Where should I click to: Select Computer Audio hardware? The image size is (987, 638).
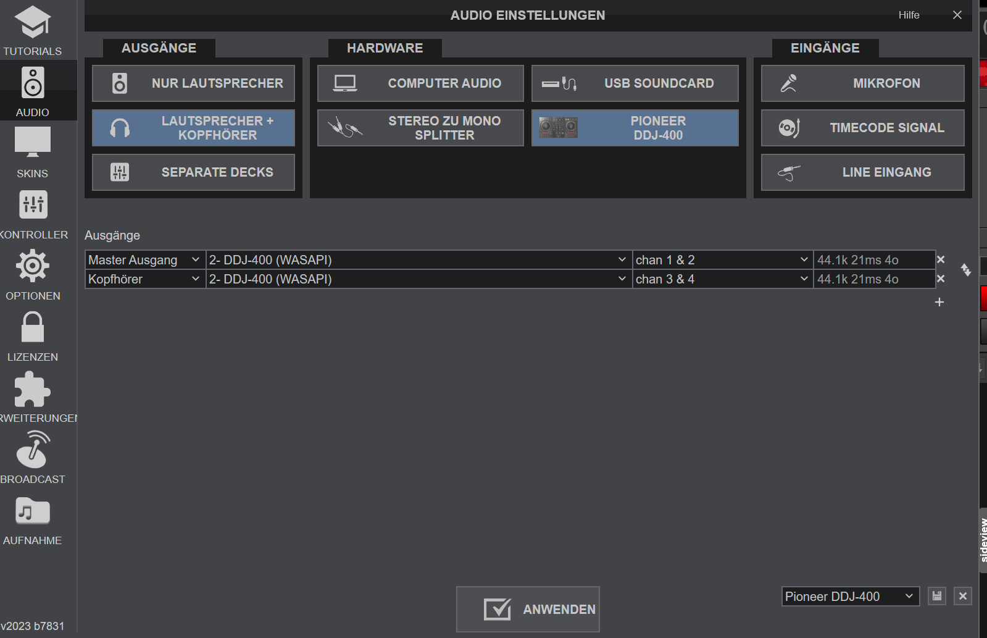420,83
